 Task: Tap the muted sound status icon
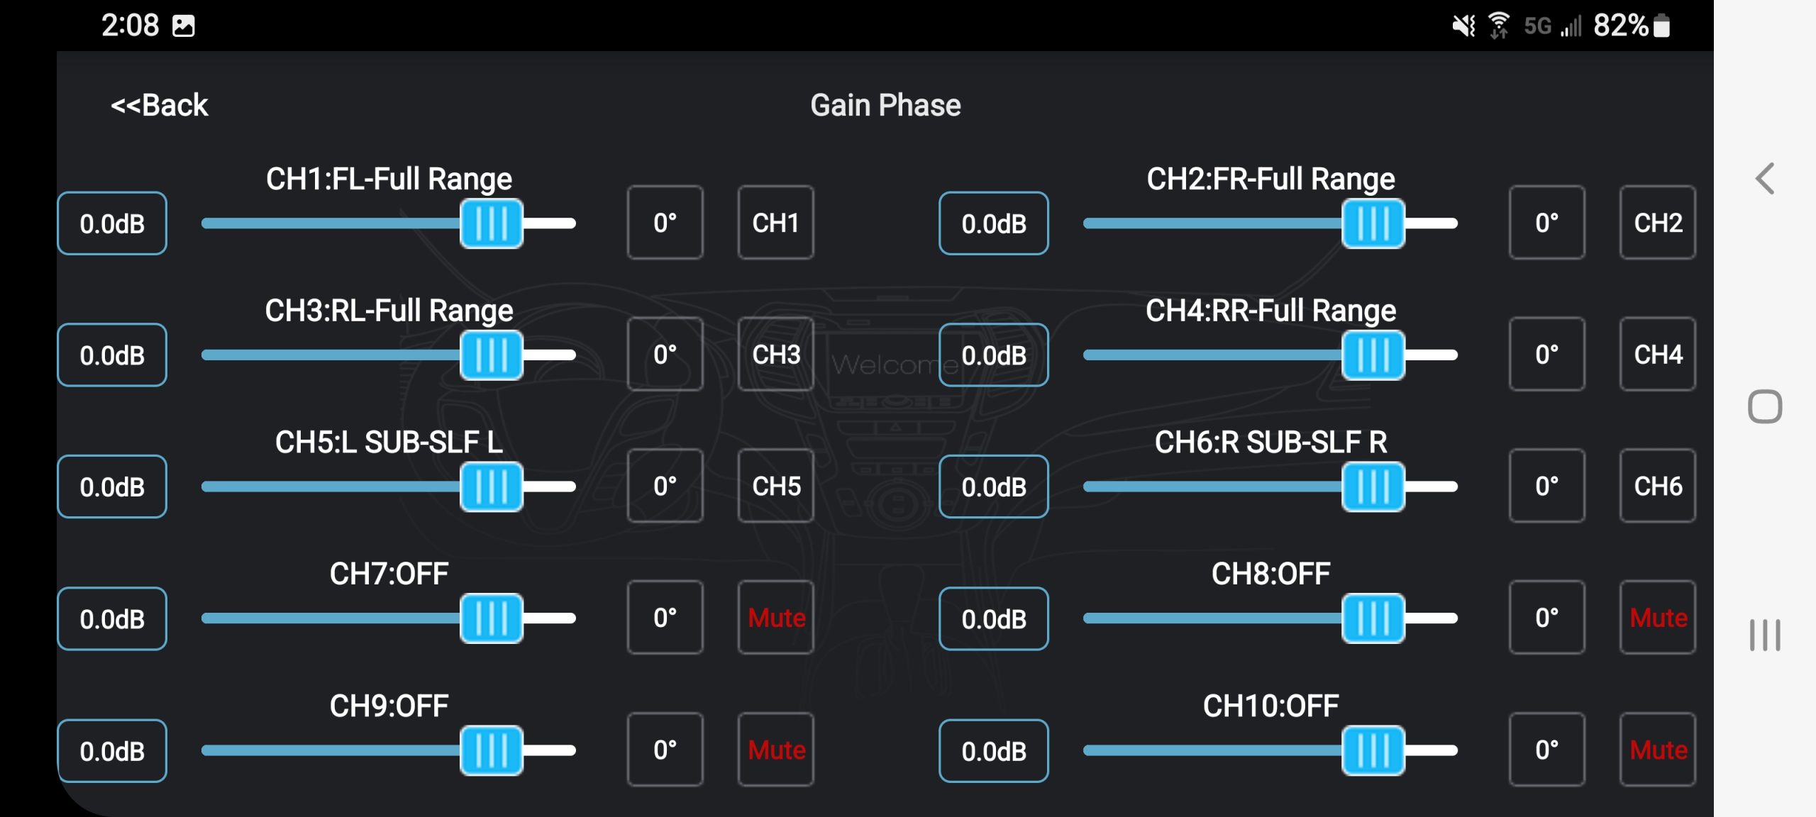1463,26
